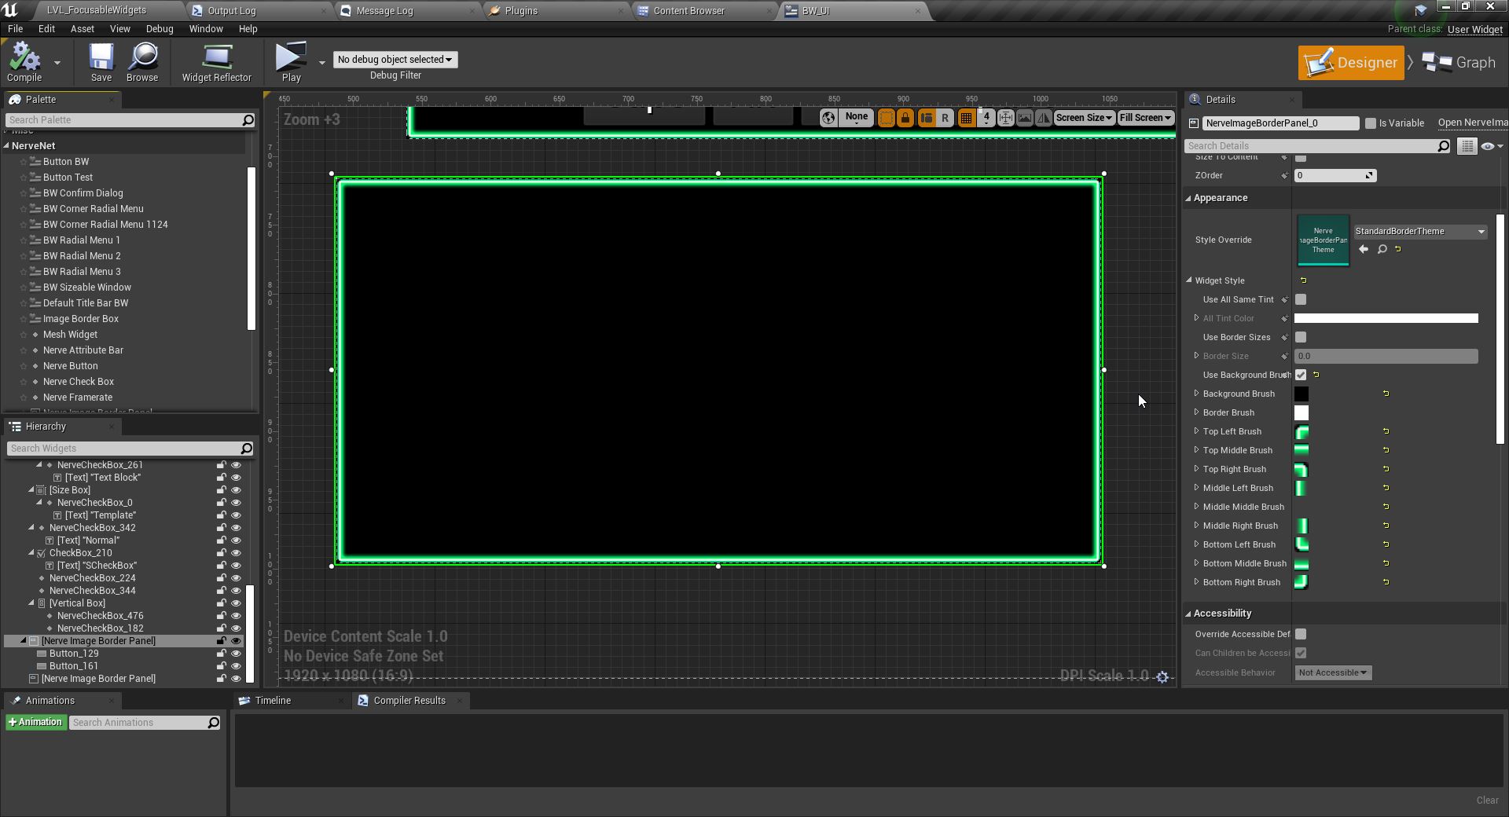
Task: Switch to Content Browser tab
Action: coord(688,11)
